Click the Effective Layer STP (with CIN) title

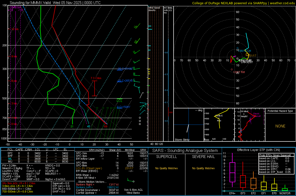click(x=258, y=150)
